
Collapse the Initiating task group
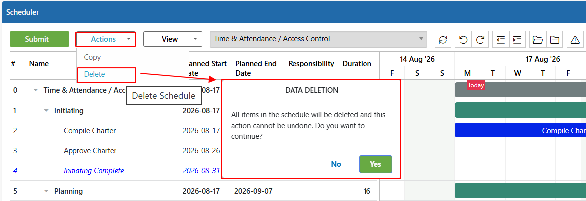click(46, 111)
